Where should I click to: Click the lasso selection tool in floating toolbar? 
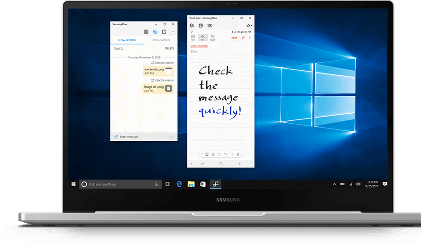pyautogui.click(x=219, y=154)
